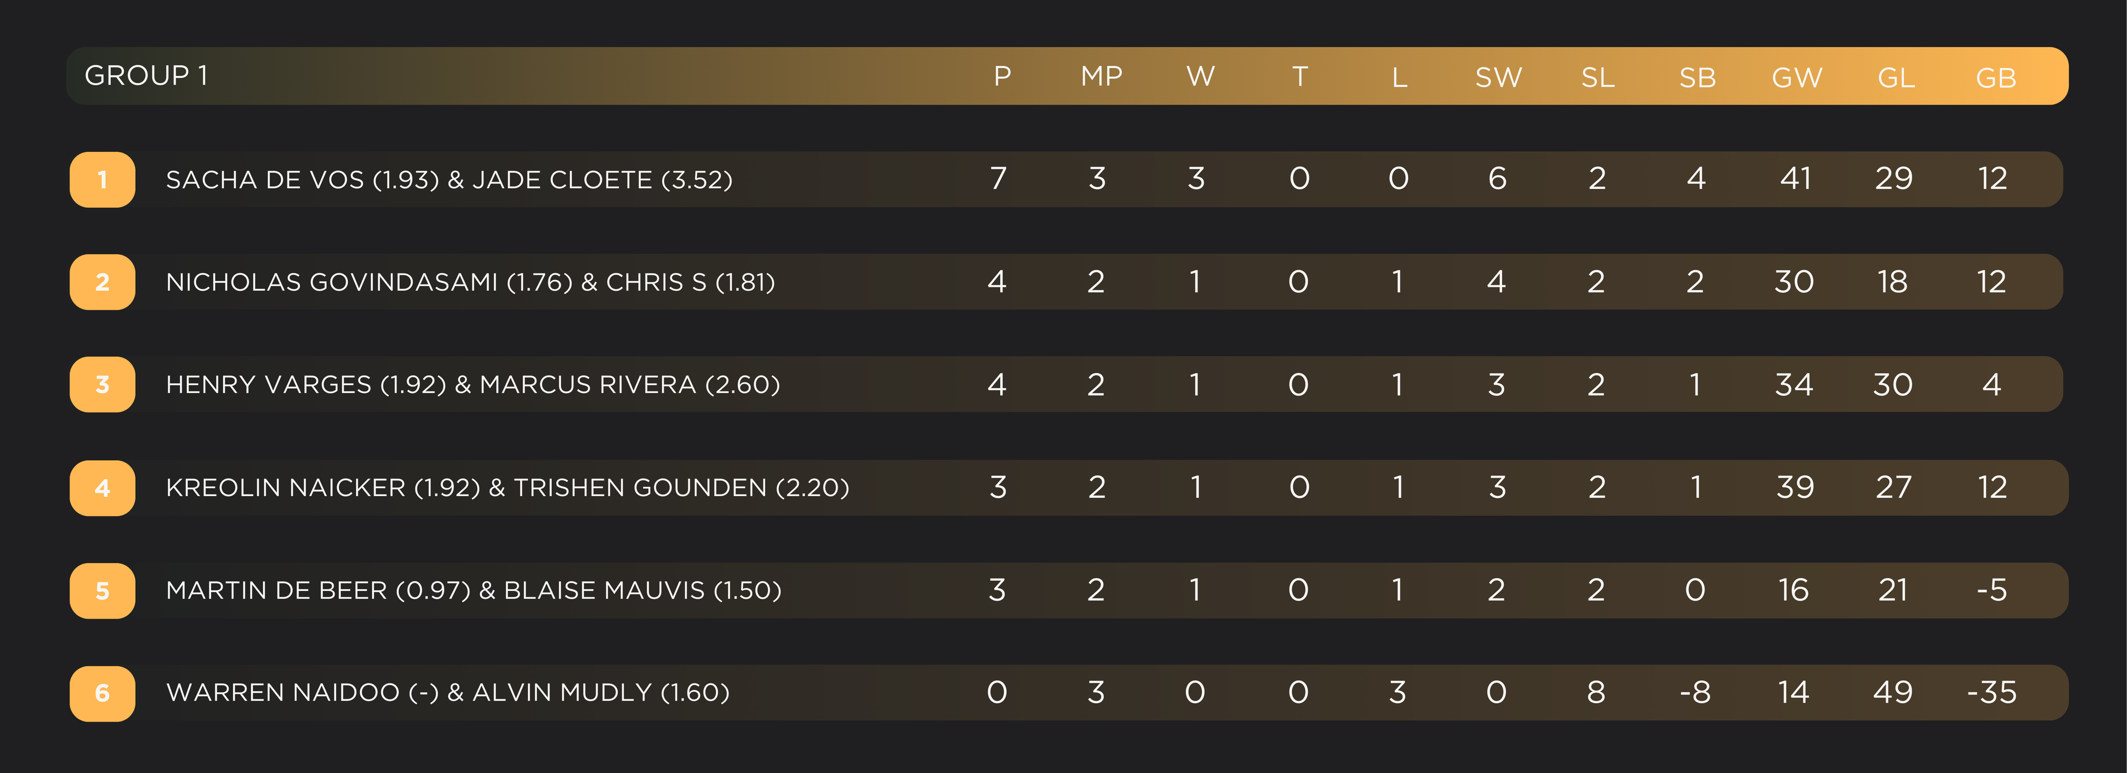Select the rank 3 position badge
This screenshot has height=773, width=2127.
[102, 385]
